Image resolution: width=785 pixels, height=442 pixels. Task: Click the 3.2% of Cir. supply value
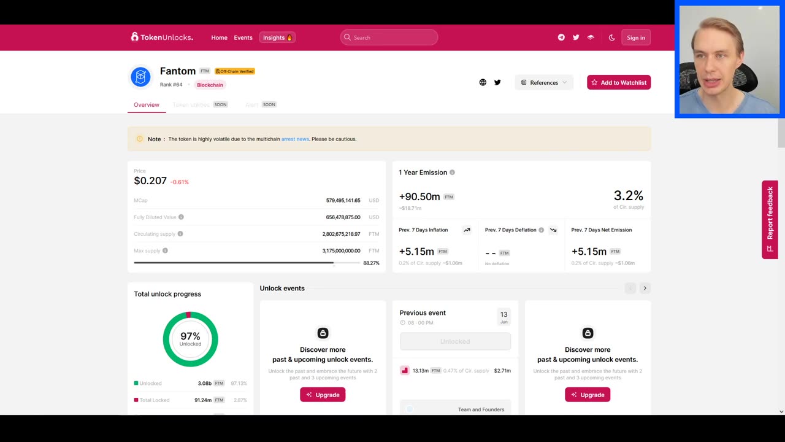point(628,196)
